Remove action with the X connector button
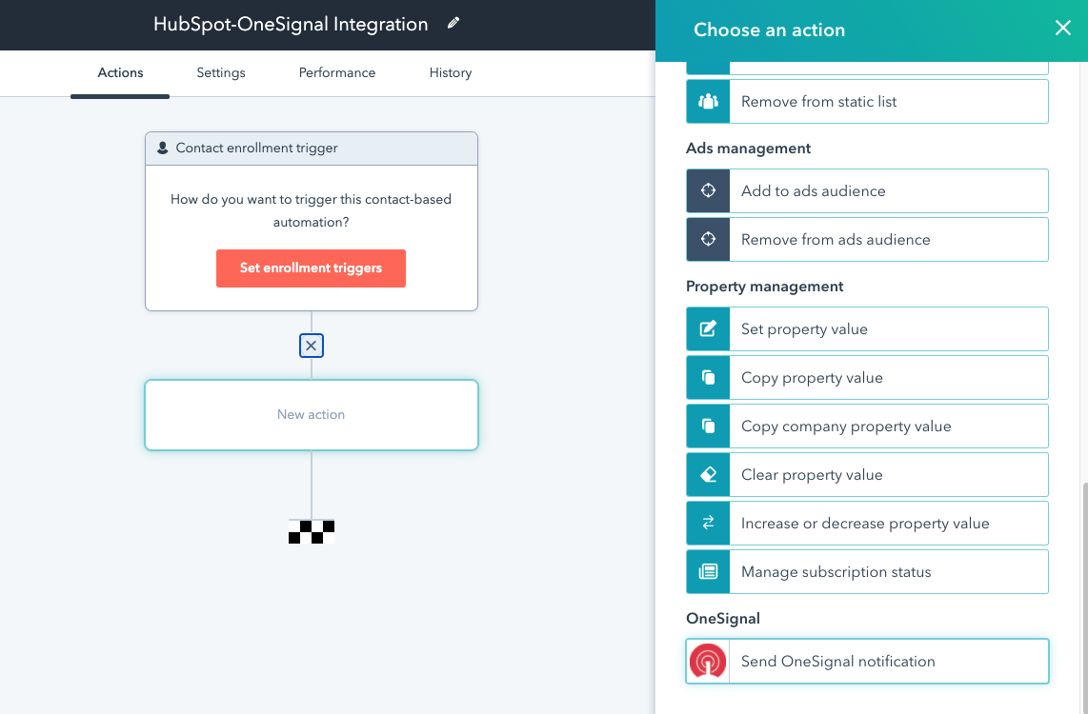 point(312,346)
